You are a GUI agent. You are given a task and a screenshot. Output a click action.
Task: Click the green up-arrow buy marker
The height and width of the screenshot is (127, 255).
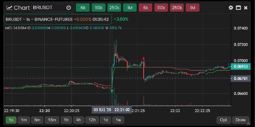click(112, 90)
